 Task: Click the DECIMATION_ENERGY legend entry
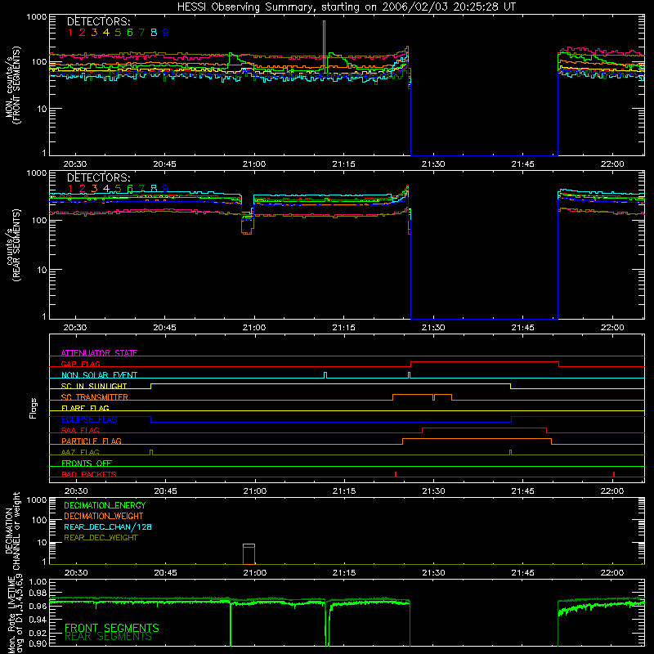[x=105, y=505]
